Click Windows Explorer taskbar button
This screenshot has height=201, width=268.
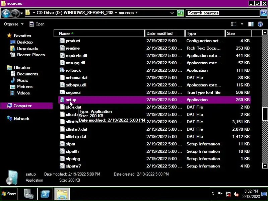point(62,194)
